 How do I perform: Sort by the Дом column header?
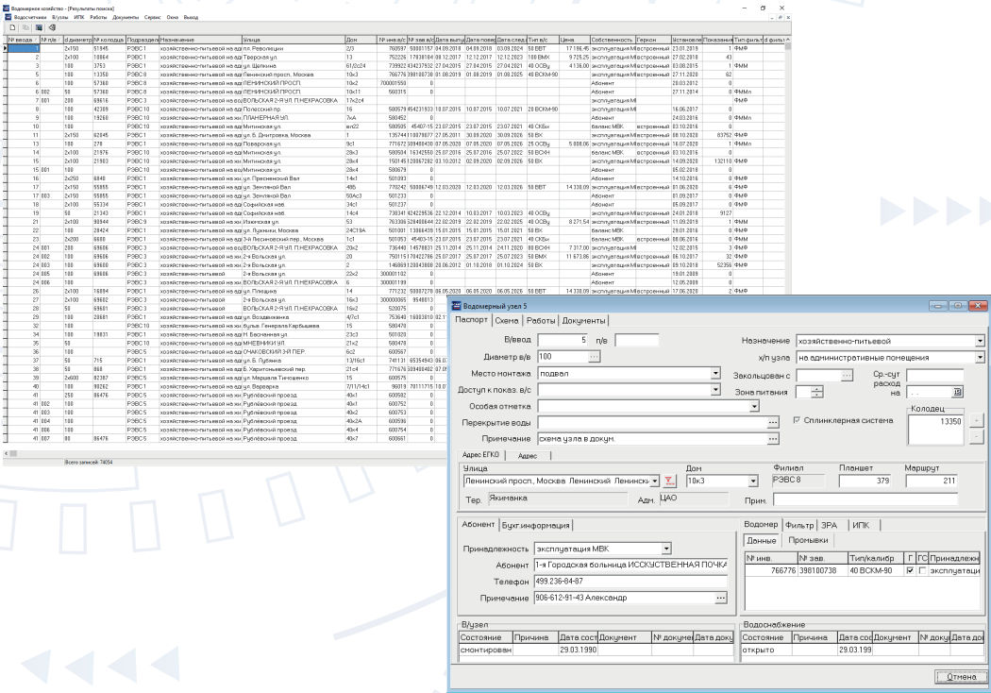361,40
